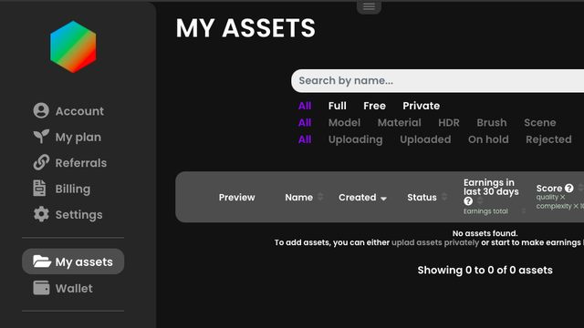Open the uplad assets privately link
The height and width of the screenshot is (328, 584).
(435, 242)
